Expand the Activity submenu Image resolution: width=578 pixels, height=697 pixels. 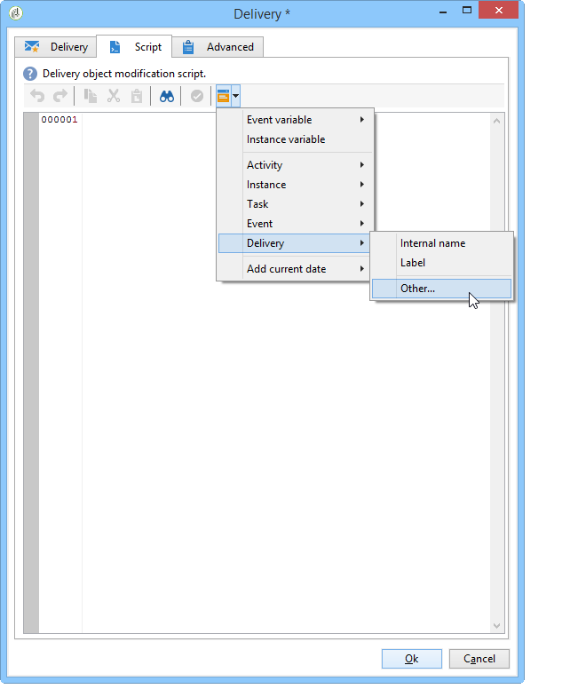295,165
